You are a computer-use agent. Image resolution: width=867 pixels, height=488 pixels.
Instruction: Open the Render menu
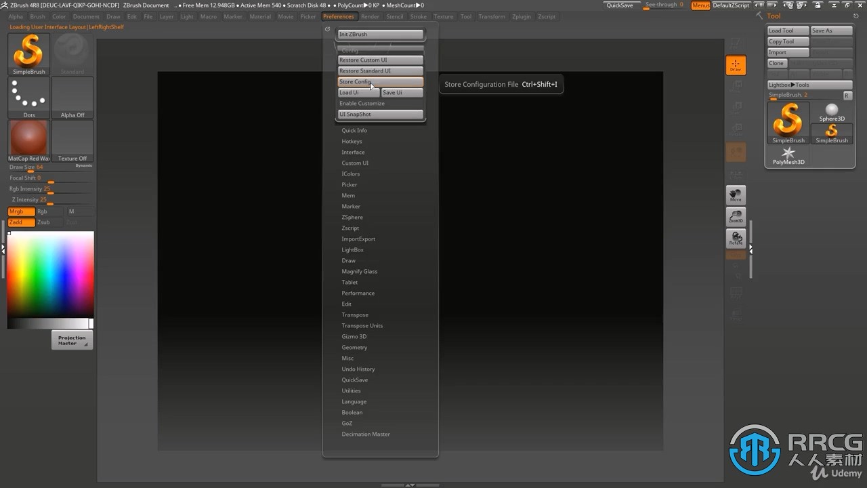point(370,16)
